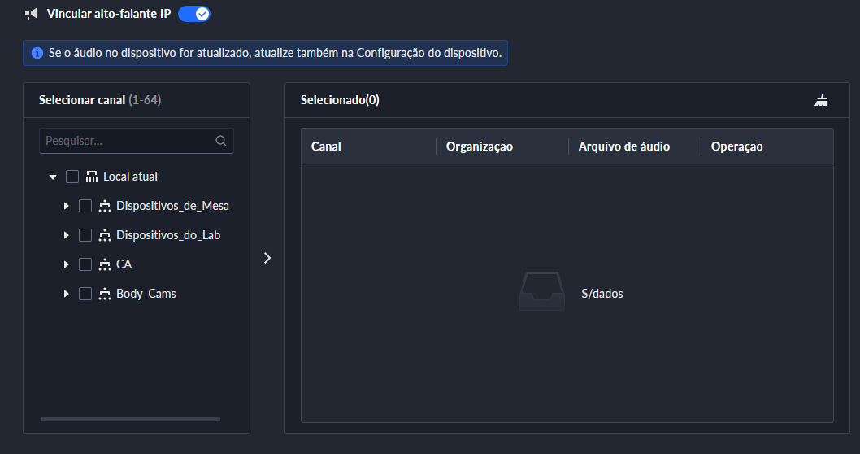Expand the Dispositivos_de_Mesa node
Screen dimensions: 860x454
coord(66,206)
